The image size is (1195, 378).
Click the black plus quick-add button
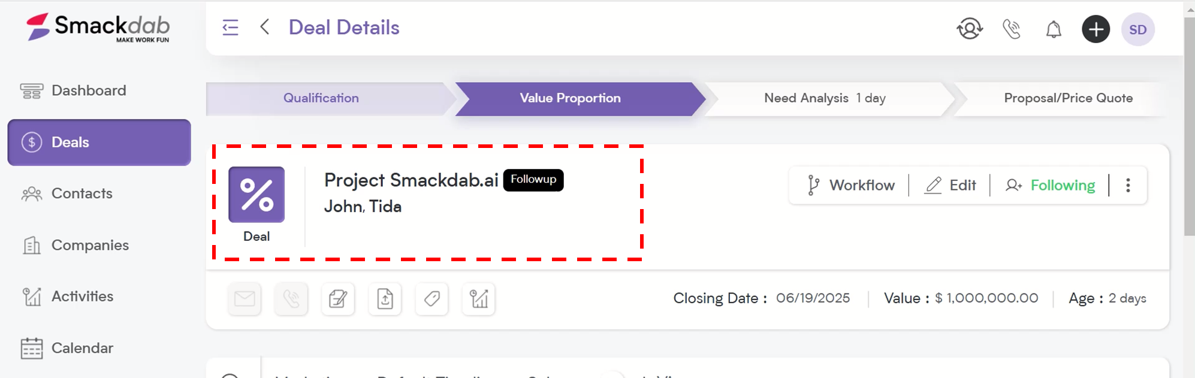[x=1096, y=29]
